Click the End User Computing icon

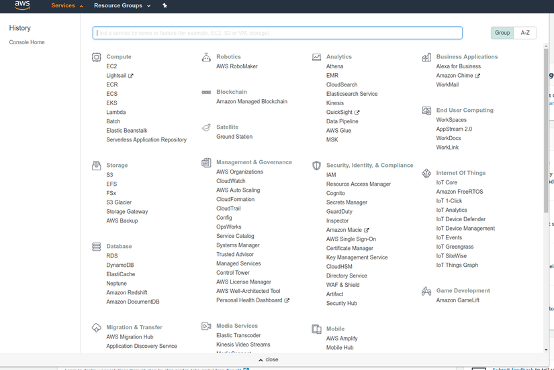[x=426, y=111]
